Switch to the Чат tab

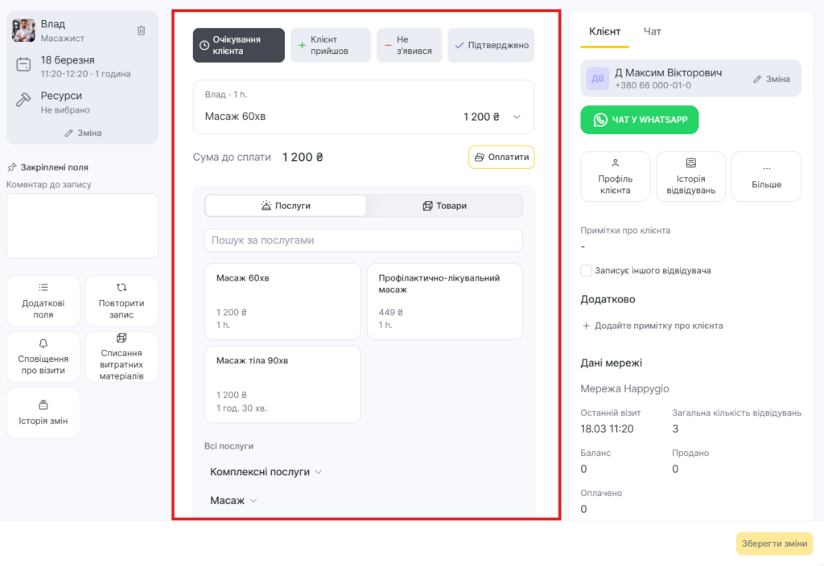click(x=653, y=31)
